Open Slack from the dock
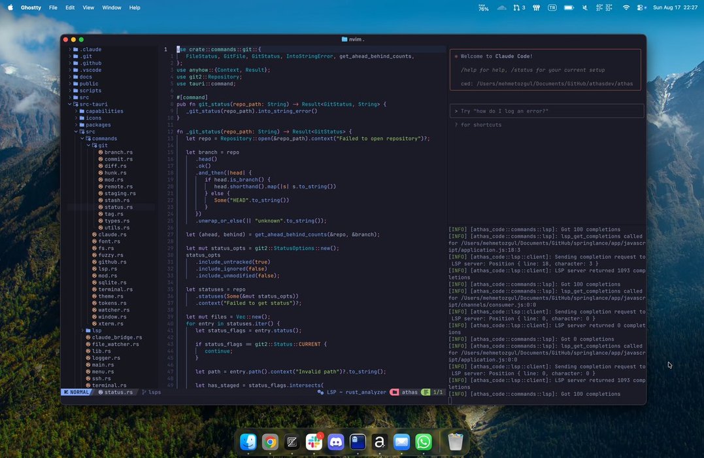Image resolution: width=704 pixels, height=458 pixels. (x=314, y=442)
